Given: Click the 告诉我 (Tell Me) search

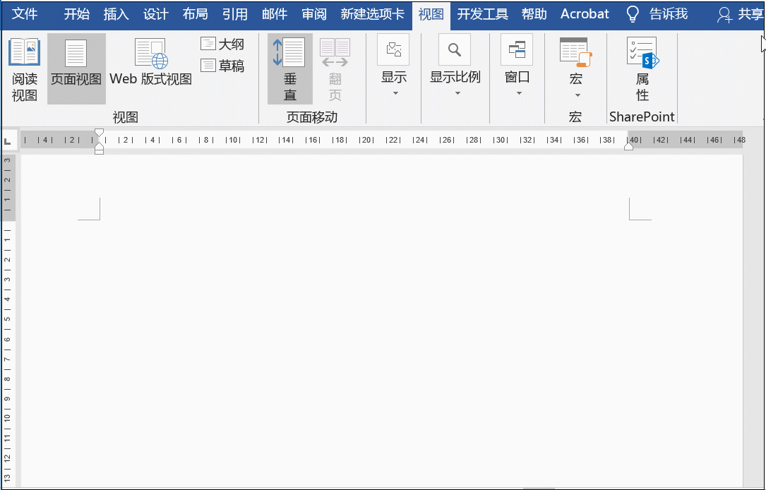Looking at the screenshot, I should pyautogui.click(x=668, y=13).
